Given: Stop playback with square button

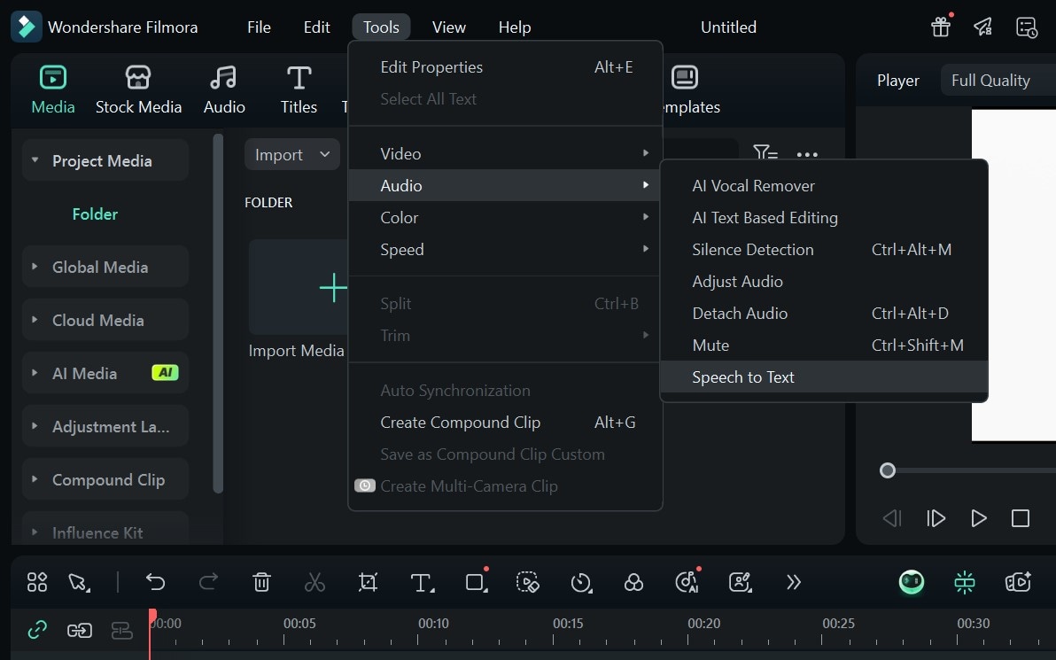Looking at the screenshot, I should pyautogui.click(x=1021, y=518).
